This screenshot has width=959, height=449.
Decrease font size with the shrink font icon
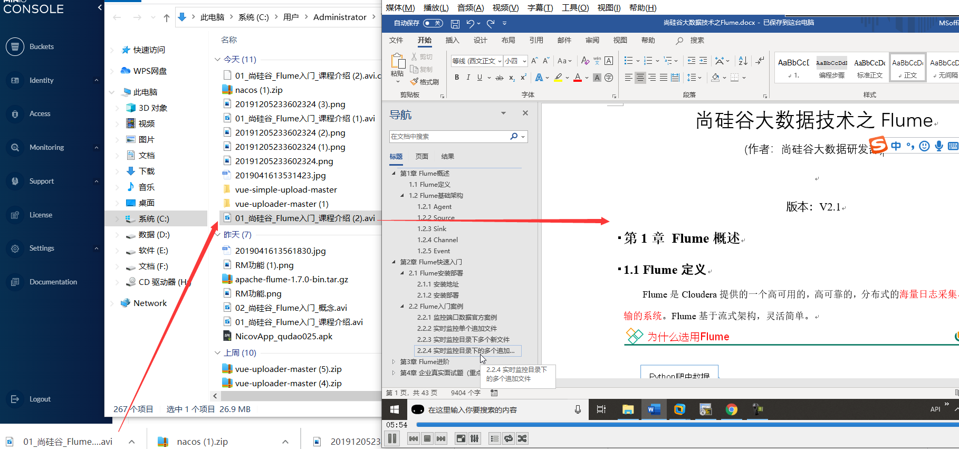coord(546,61)
